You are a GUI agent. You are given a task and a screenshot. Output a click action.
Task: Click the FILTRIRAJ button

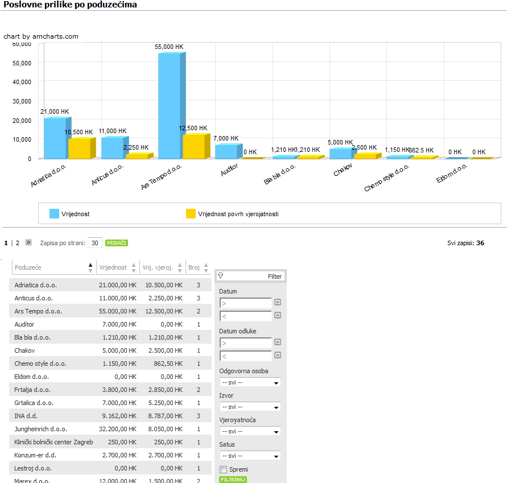[233, 480]
